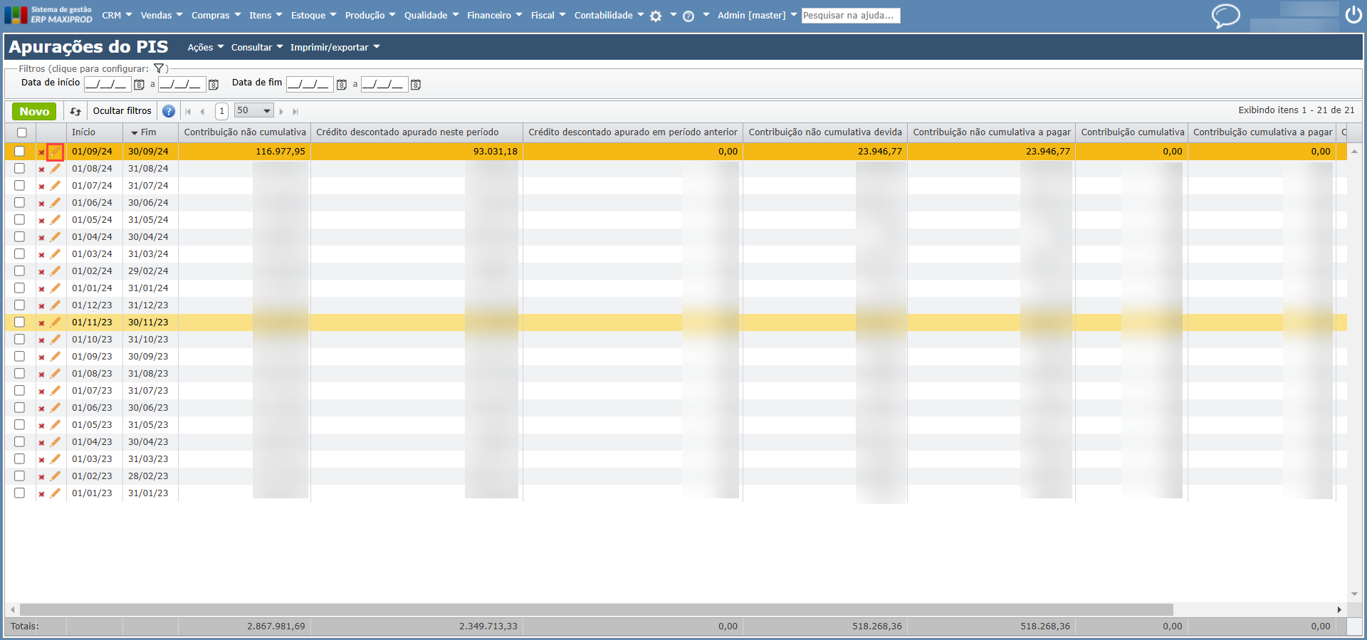This screenshot has height=640, width=1367.
Task: Click the green Novo button
Action: [34, 111]
